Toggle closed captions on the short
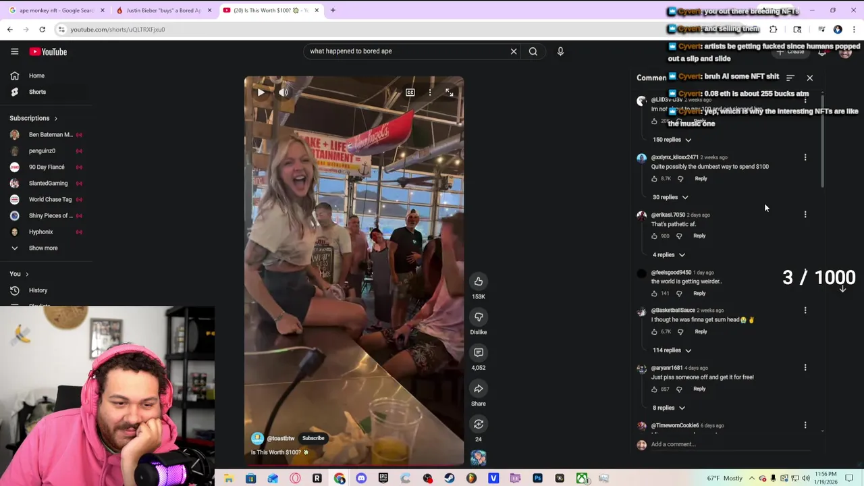Viewport: 864px width, 486px height. click(x=410, y=92)
